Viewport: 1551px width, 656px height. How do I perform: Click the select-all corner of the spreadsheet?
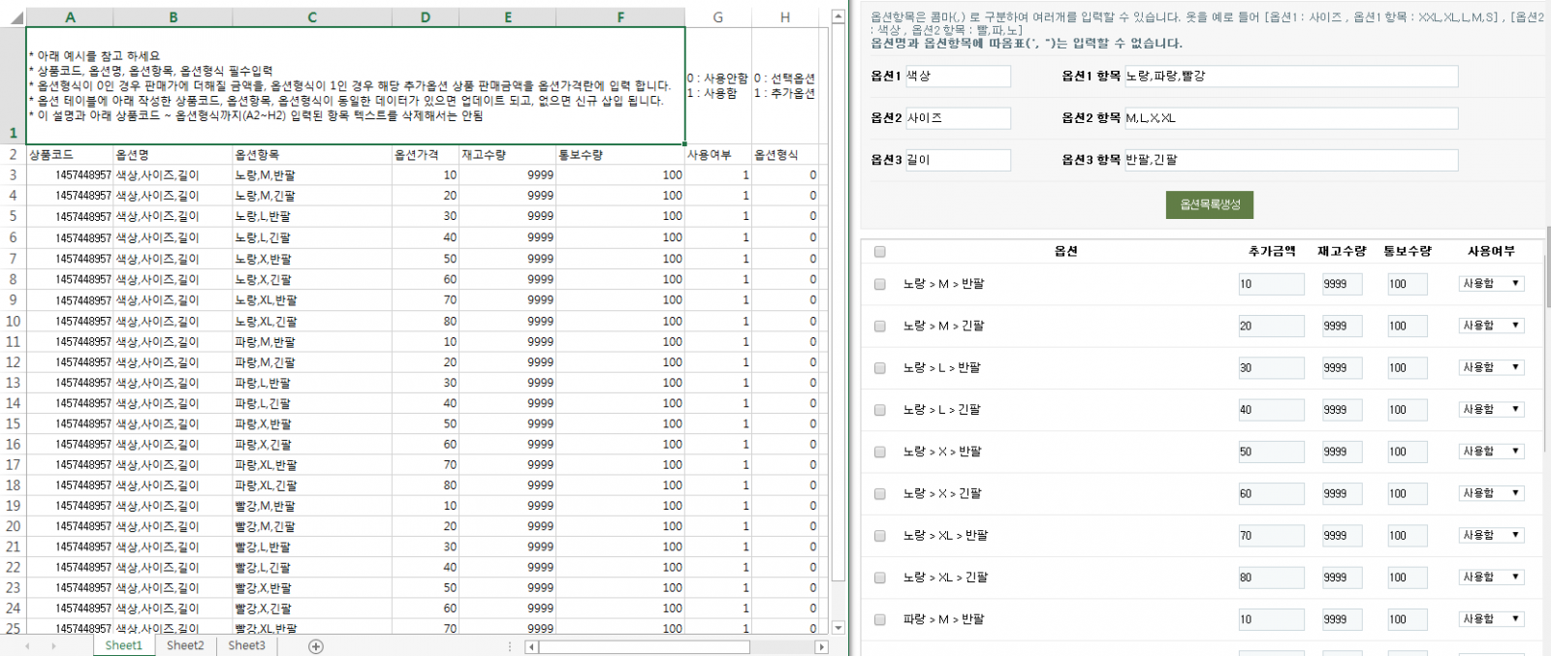[x=13, y=17]
